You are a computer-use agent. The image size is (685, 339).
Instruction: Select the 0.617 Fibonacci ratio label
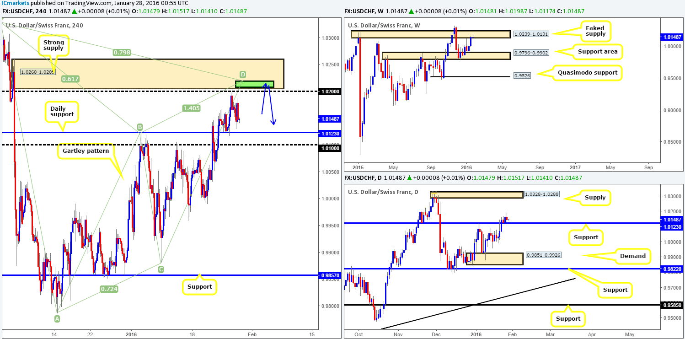[70, 79]
